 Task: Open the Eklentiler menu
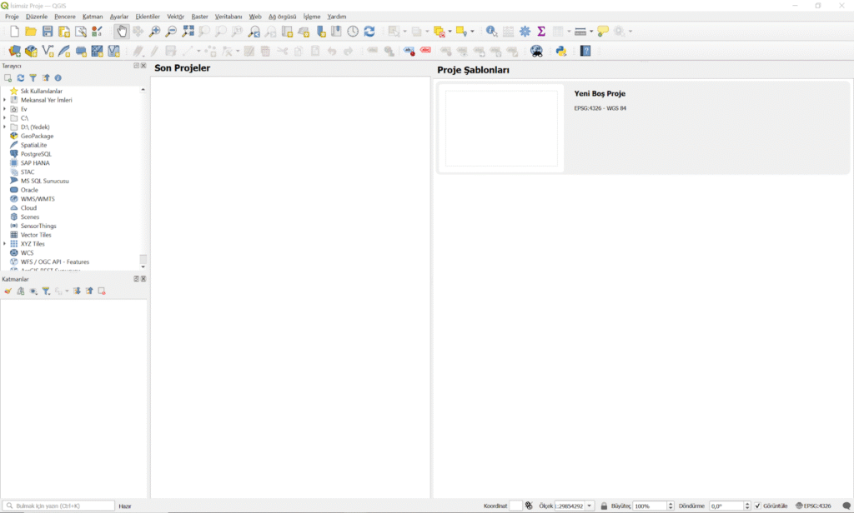[148, 17]
